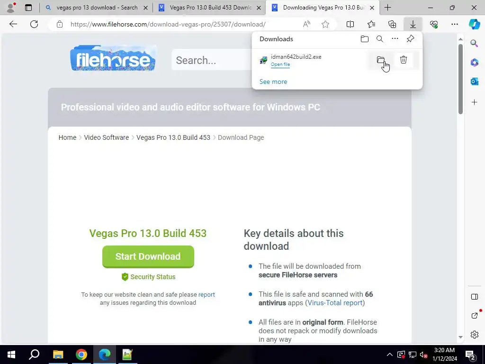Show hidden system tray icons
Screen dimensions: 485x364
[x=390, y=355]
